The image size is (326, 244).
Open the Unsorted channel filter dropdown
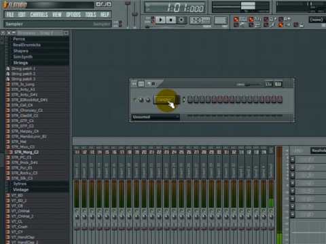pyautogui.click(x=156, y=117)
